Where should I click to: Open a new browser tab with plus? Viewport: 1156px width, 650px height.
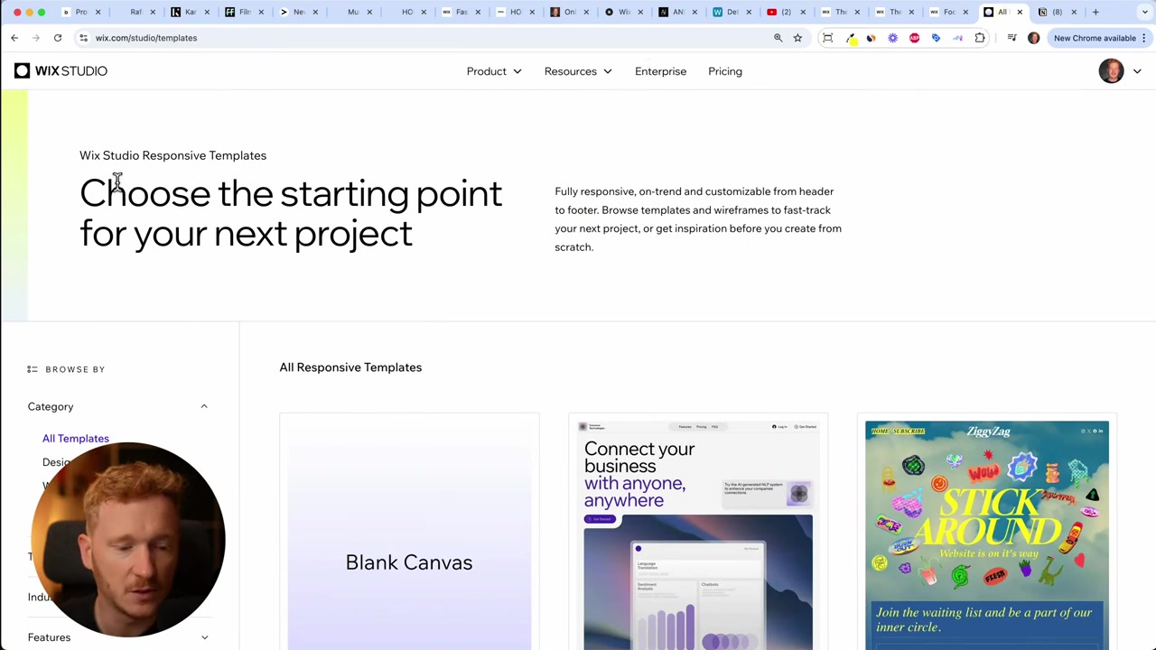click(1095, 12)
